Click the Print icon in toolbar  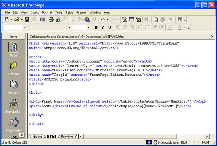point(51,20)
